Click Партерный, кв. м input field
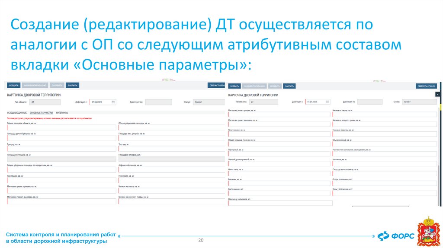This screenshot has height=248, width=443. 279,154
